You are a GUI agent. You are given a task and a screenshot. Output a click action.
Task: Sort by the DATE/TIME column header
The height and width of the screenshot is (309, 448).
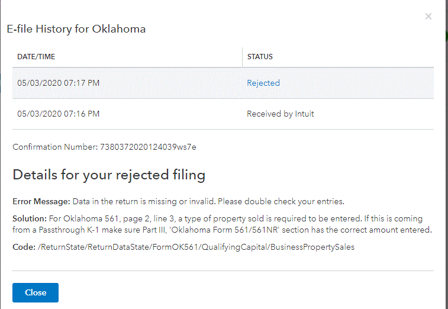[x=36, y=57]
